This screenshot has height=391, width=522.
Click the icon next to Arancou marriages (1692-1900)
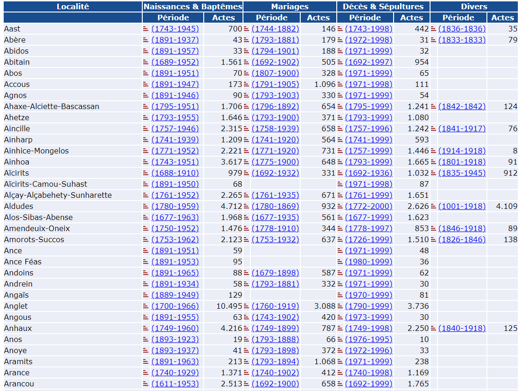pyautogui.click(x=246, y=384)
